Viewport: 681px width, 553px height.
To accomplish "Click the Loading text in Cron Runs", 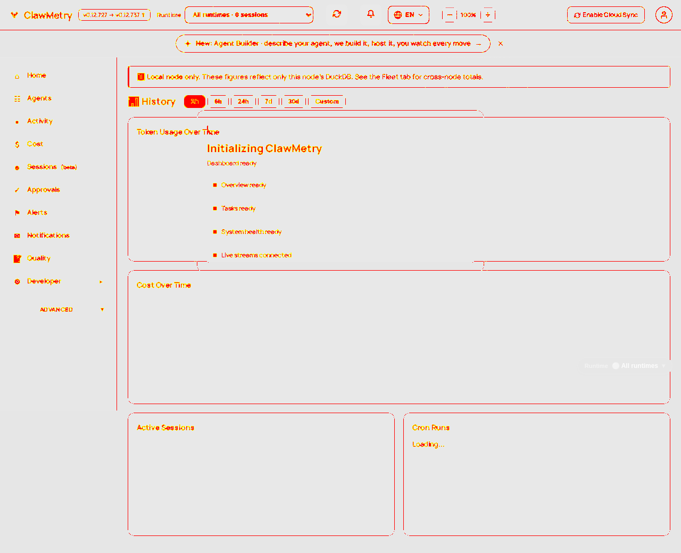I will (x=428, y=444).
